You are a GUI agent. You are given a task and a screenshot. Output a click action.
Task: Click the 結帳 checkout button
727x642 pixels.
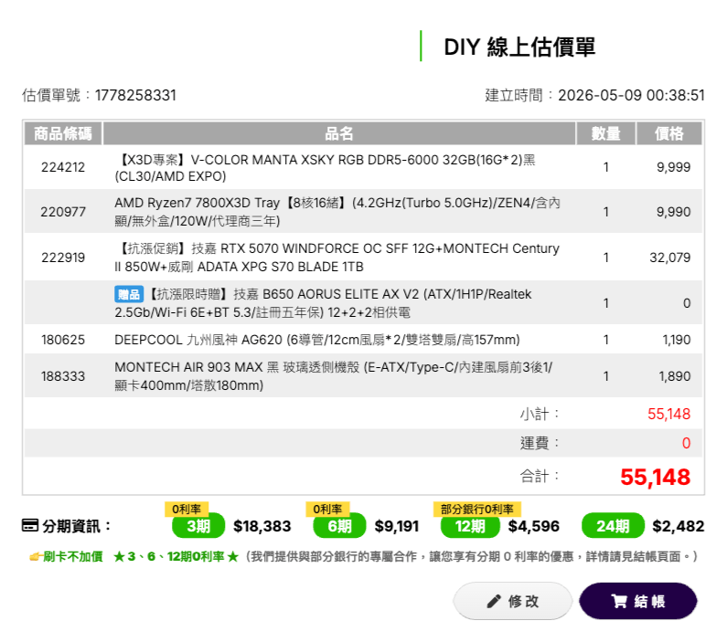coord(638,601)
